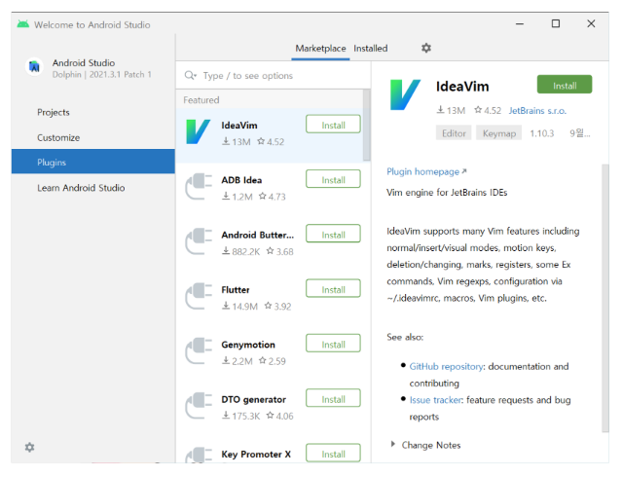Install the Key Promoter X plugin
This screenshot has width=622, height=477.
click(x=333, y=454)
